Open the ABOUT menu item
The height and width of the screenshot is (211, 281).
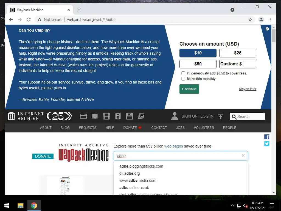(x=46, y=127)
